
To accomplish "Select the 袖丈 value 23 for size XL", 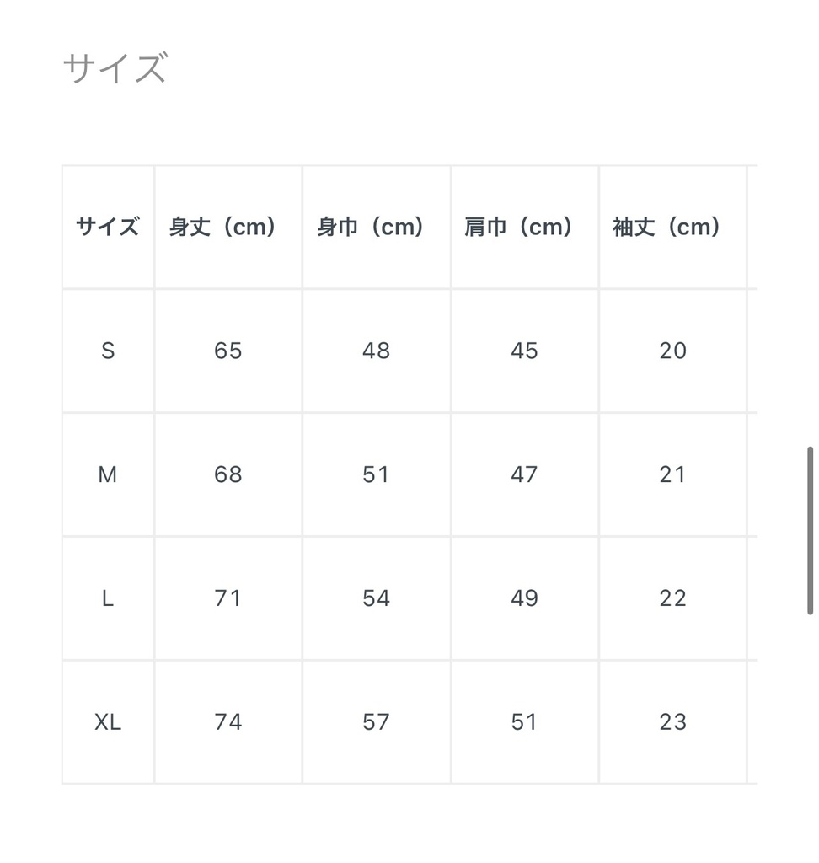I will (x=672, y=722).
